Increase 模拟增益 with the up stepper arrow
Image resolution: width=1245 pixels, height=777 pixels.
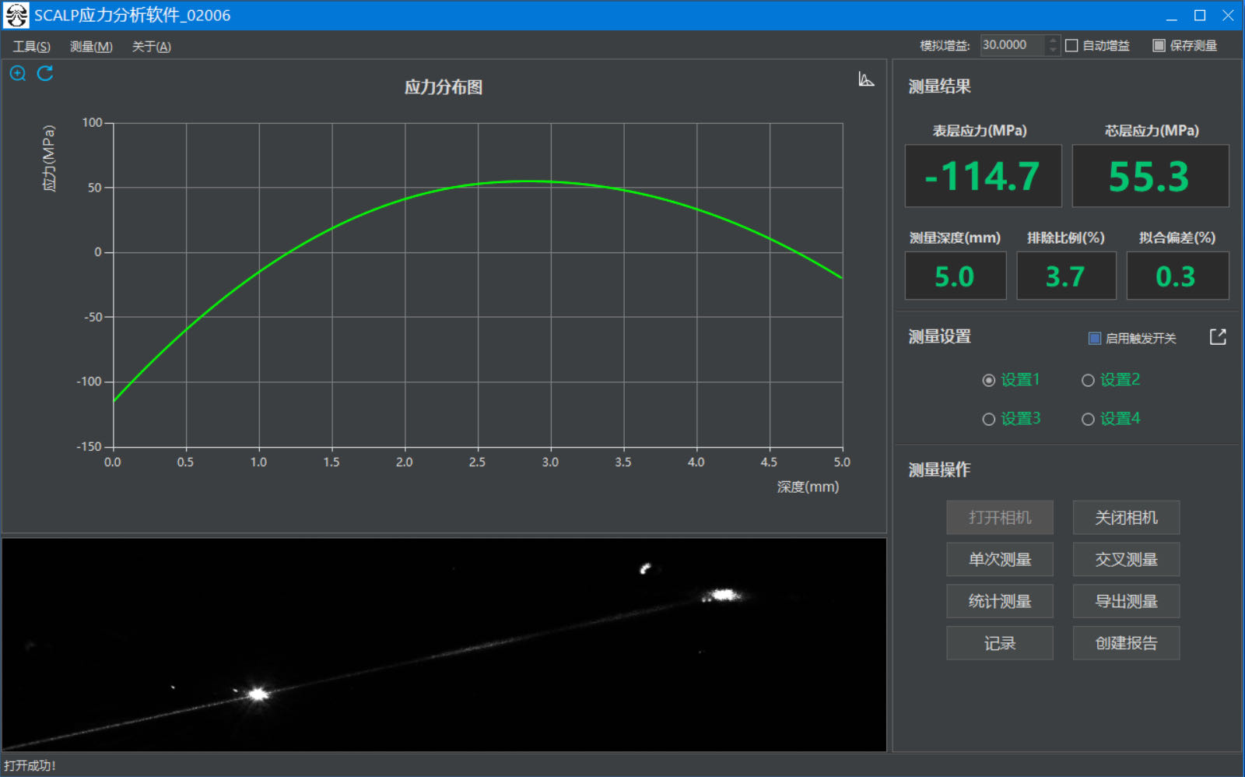click(x=1053, y=40)
